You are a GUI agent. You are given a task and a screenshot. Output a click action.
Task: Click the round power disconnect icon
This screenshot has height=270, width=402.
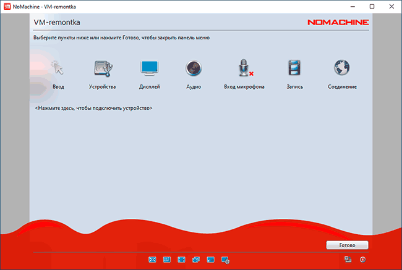click(x=362, y=260)
